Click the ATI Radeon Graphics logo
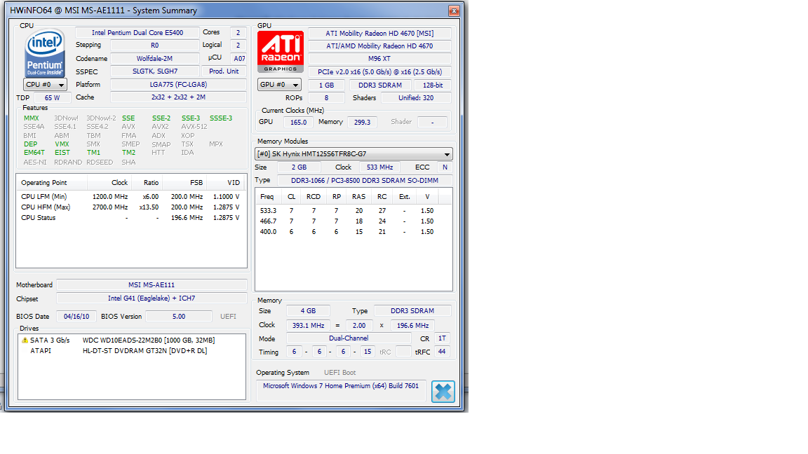Screen dimensions: 808x454 point(281,53)
